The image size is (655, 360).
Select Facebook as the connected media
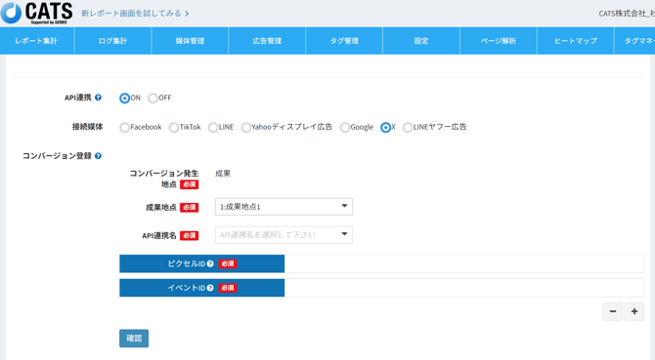tap(124, 127)
